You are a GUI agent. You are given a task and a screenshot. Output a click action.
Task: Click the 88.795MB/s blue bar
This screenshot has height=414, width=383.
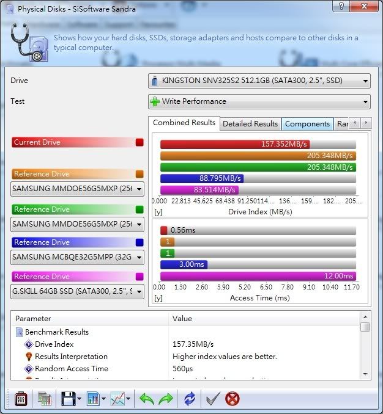point(202,178)
